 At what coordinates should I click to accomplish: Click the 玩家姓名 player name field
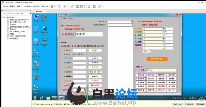(x=89, y=34)
